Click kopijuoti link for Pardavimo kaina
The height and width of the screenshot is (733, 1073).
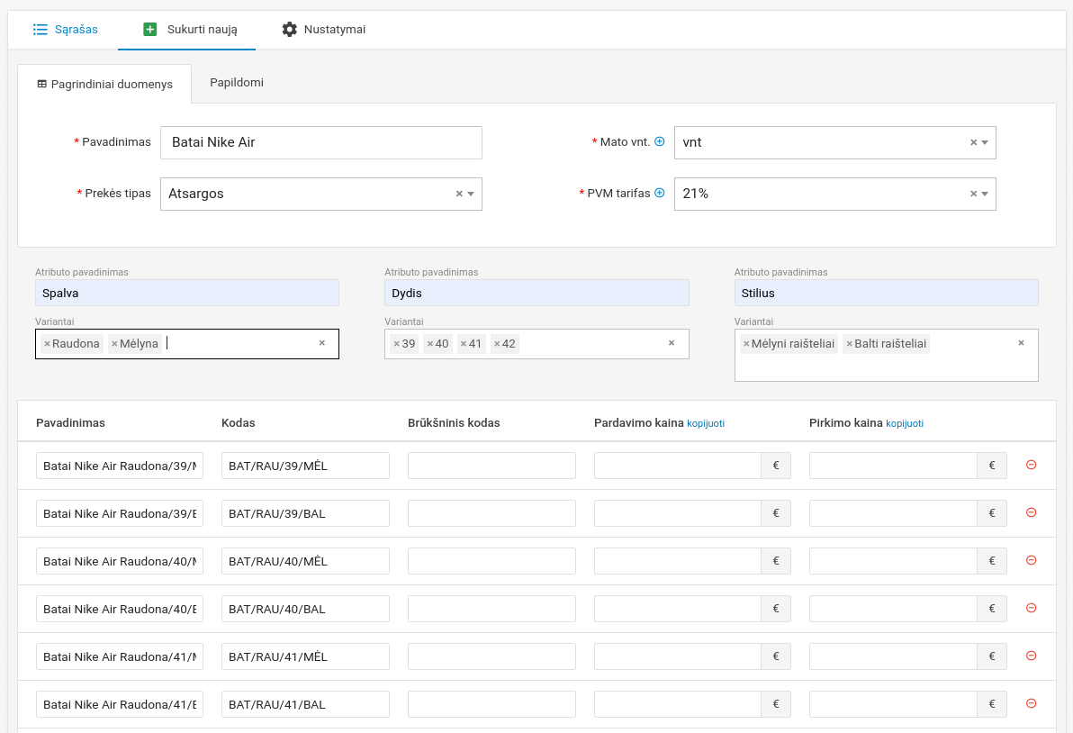point(705,423)
